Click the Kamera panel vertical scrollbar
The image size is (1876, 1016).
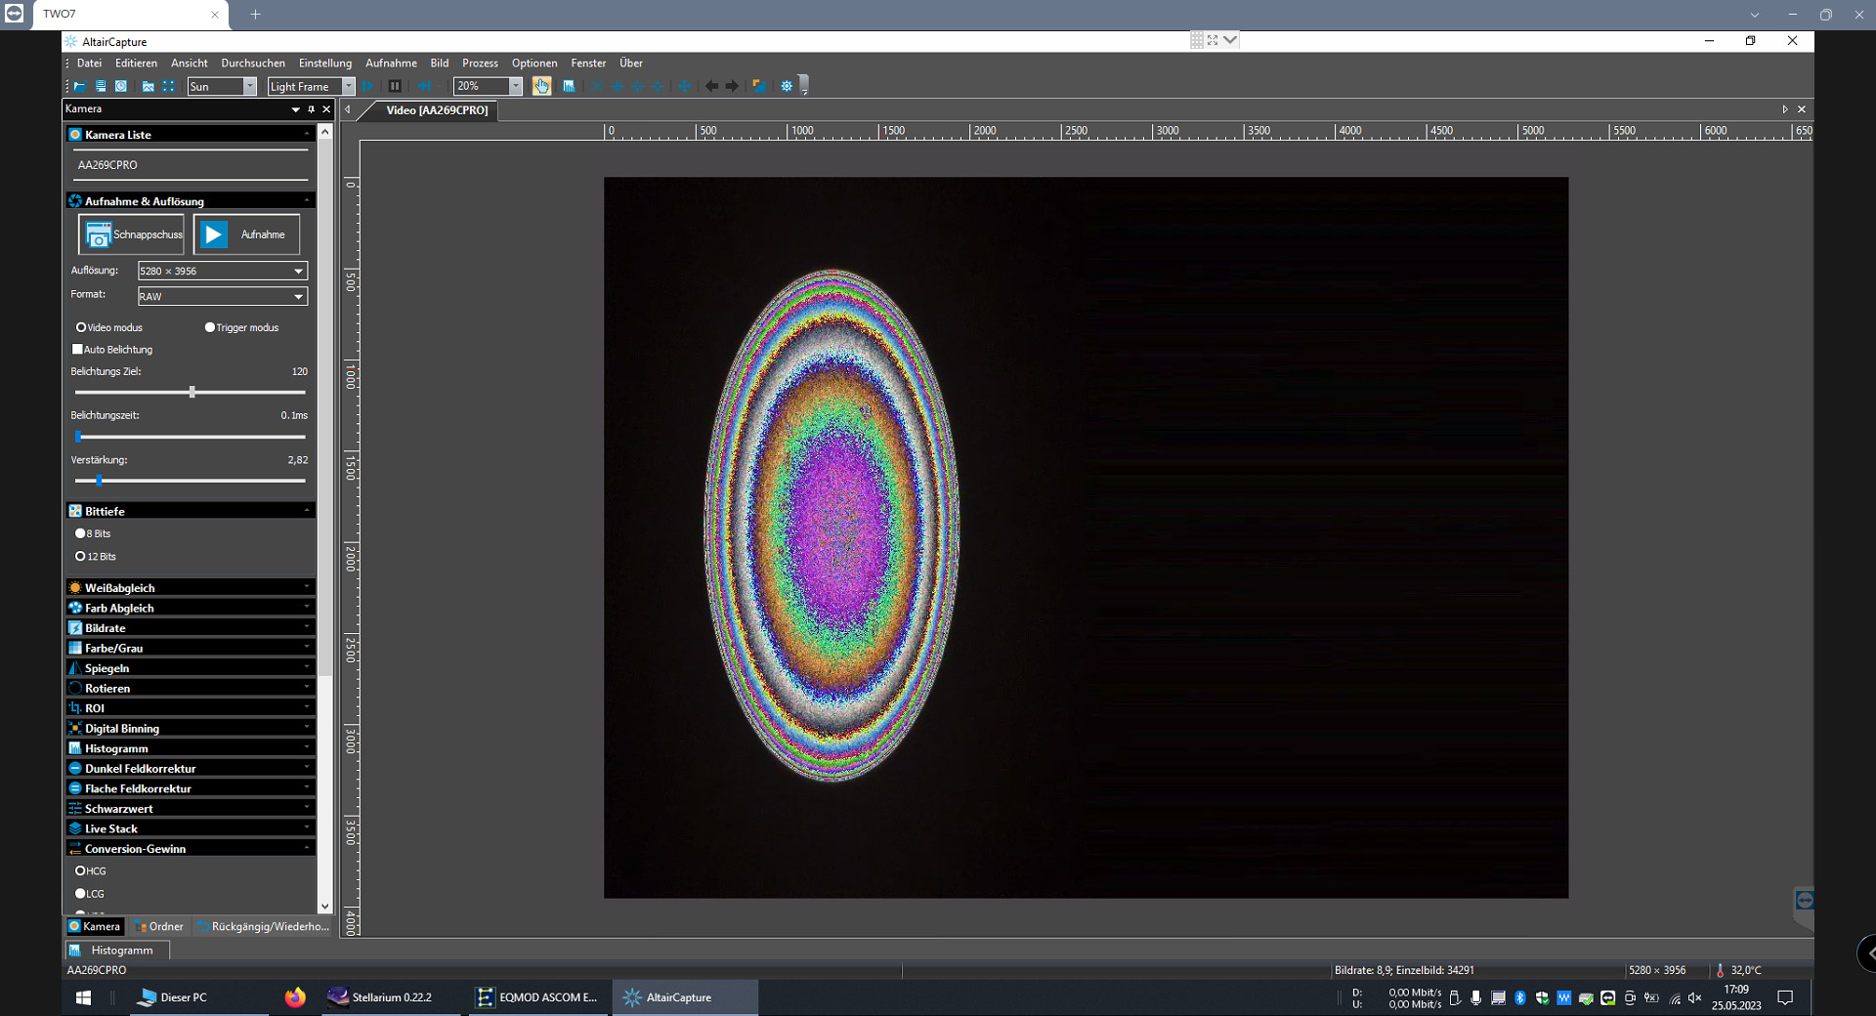click(325, 519)
